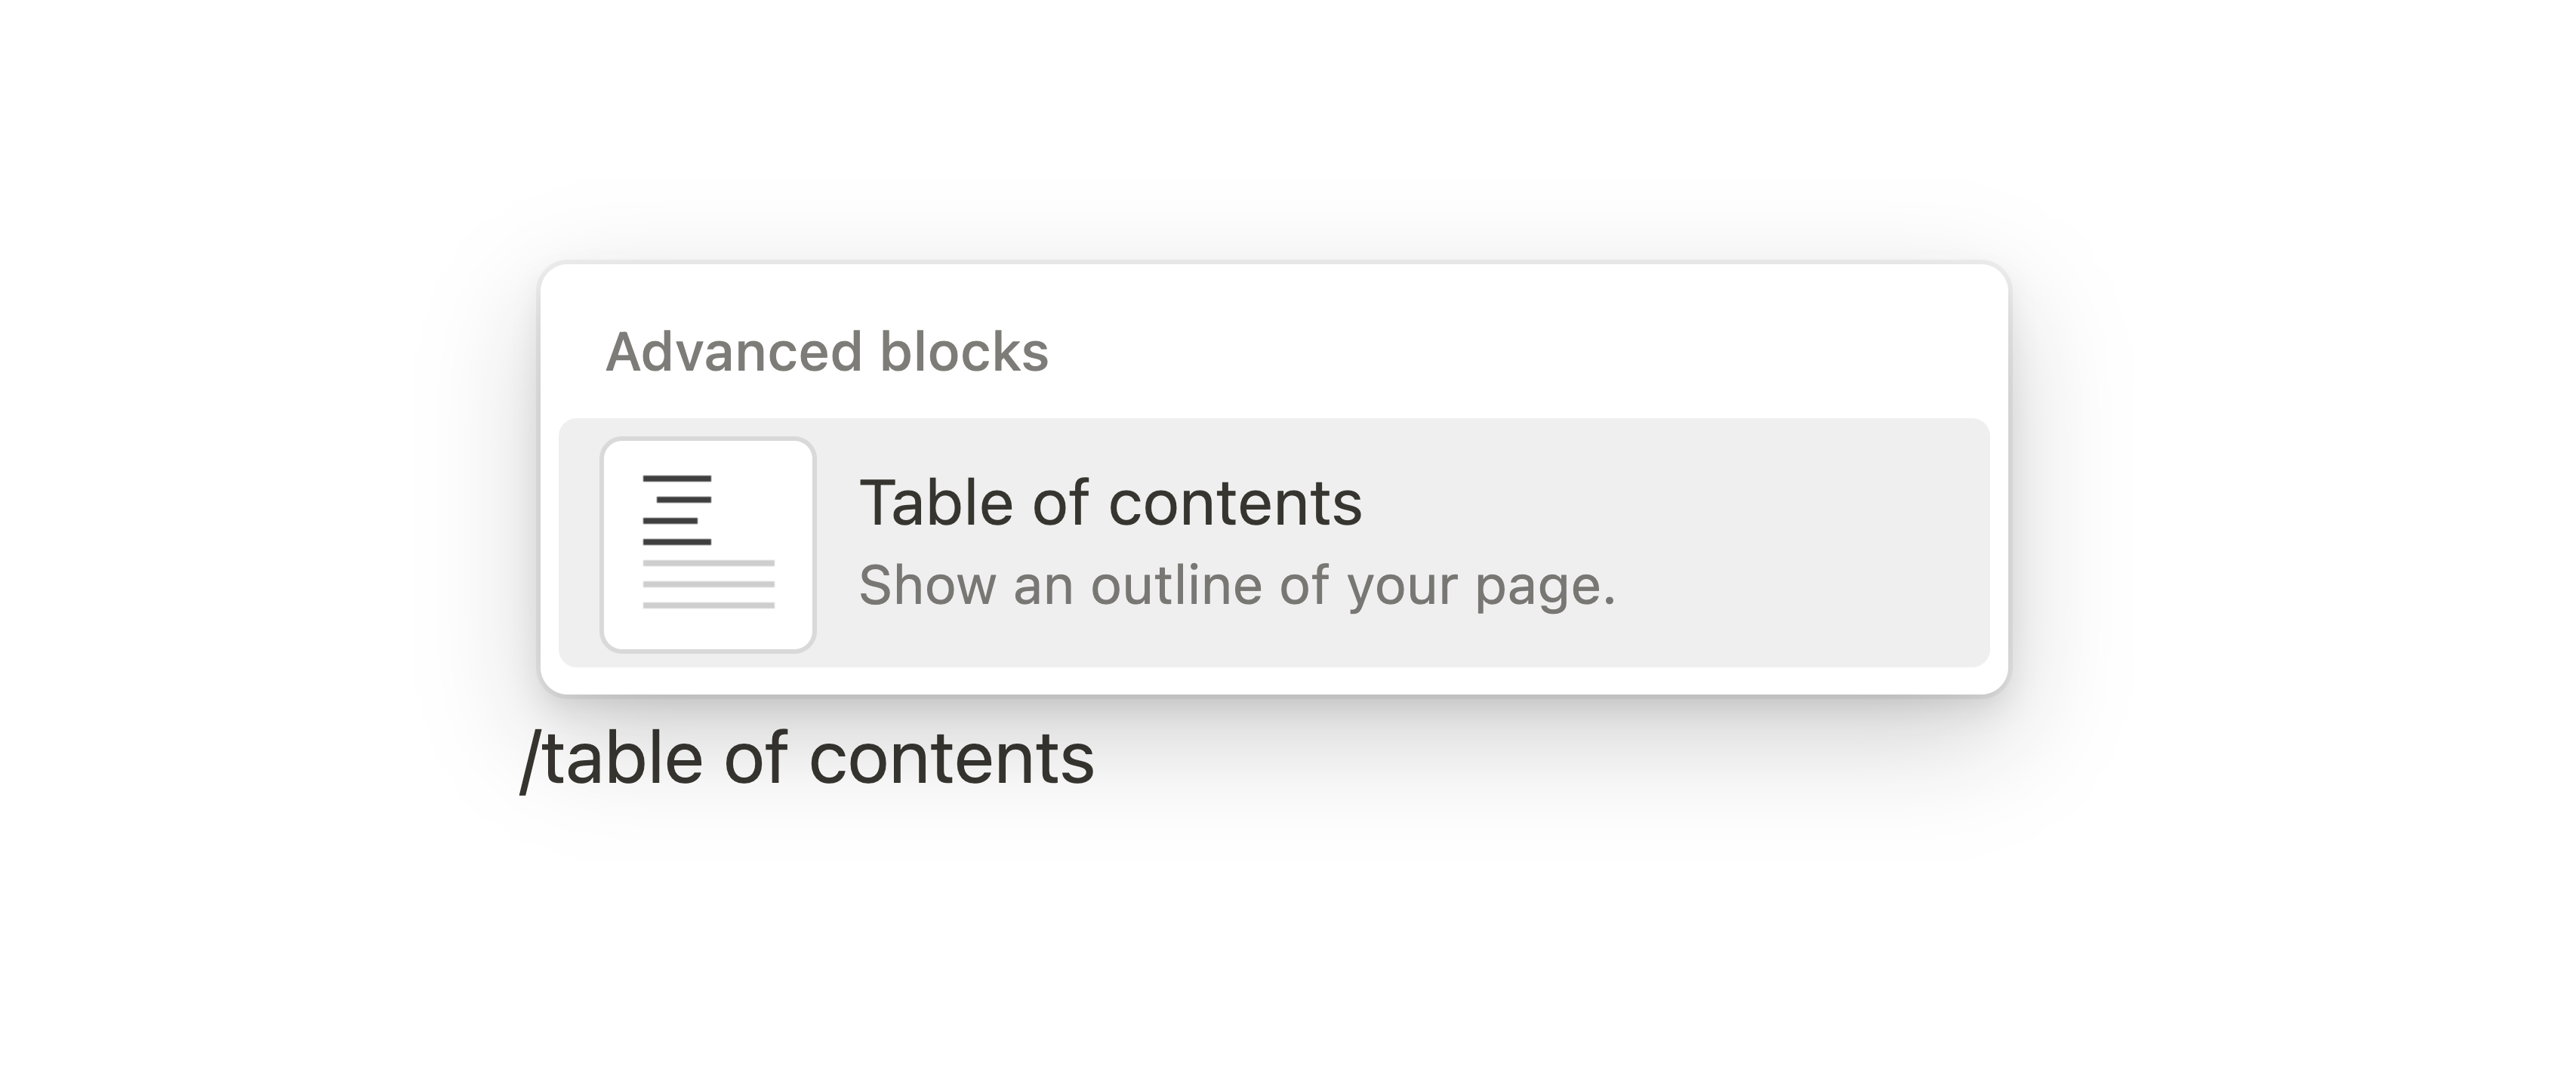Click into the '/table of contents' slash command text
The width and height of the screenshot is (2576, 1075).
click(808, 758)
